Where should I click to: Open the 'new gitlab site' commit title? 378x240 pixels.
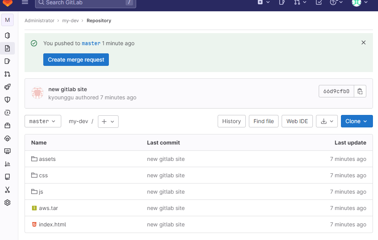pyautogui.click(x=68, y=89)
